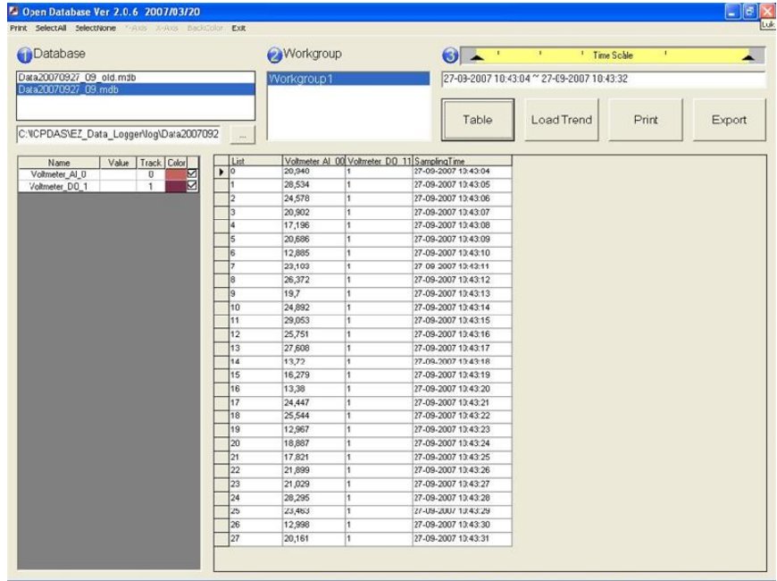Click the app icon in the title bar
The image size is (777, 581).
coord(13,10)
